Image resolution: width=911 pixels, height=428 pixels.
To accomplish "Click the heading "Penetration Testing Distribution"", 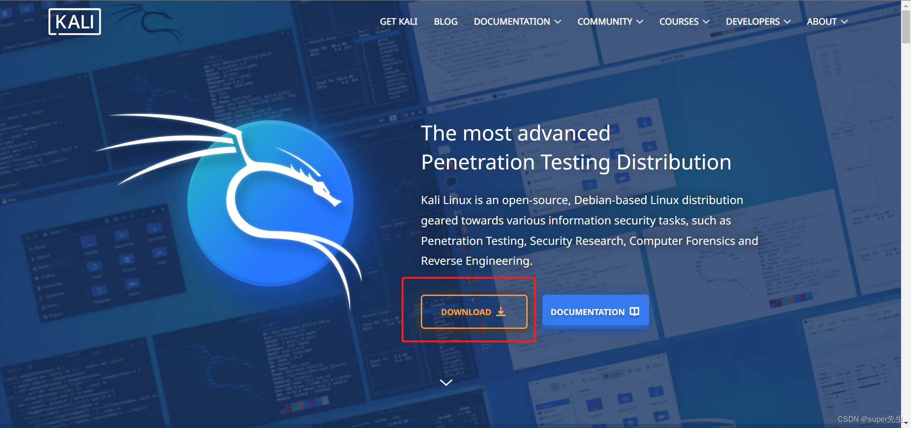I will point(576,162).
